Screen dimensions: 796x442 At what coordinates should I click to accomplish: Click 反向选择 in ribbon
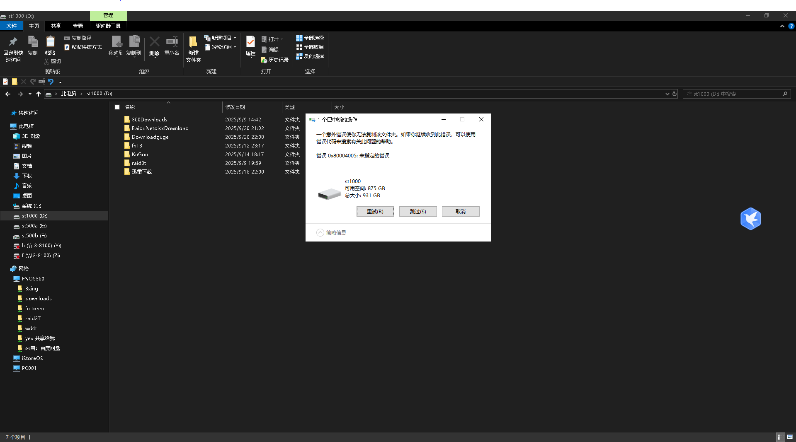(310, 56)
